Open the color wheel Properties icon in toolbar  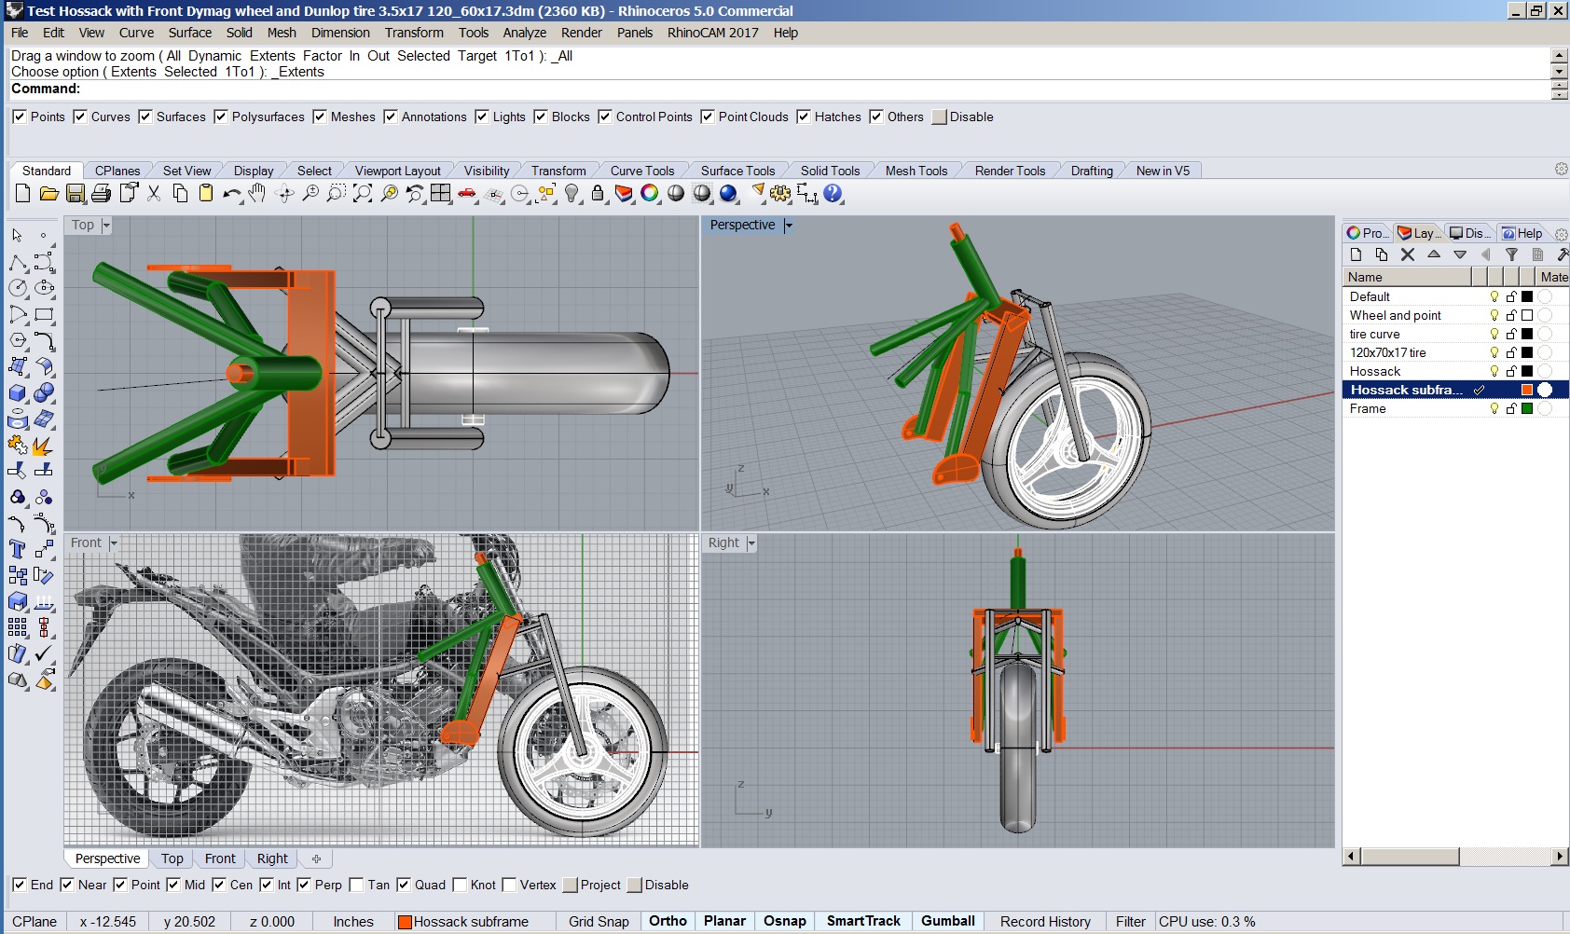tap(650, 193)
